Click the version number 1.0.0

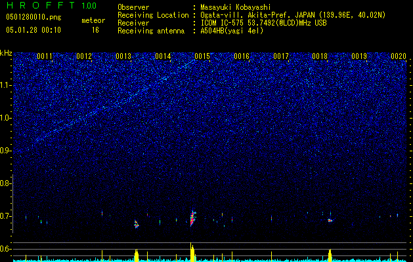89,5
